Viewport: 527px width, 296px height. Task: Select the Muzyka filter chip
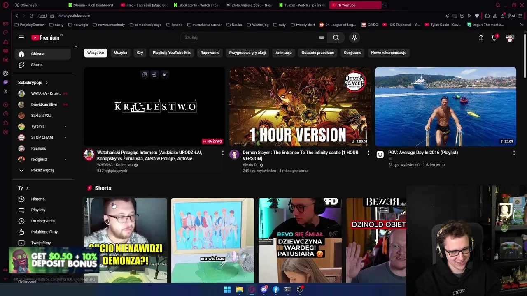(x=120, y=53)
